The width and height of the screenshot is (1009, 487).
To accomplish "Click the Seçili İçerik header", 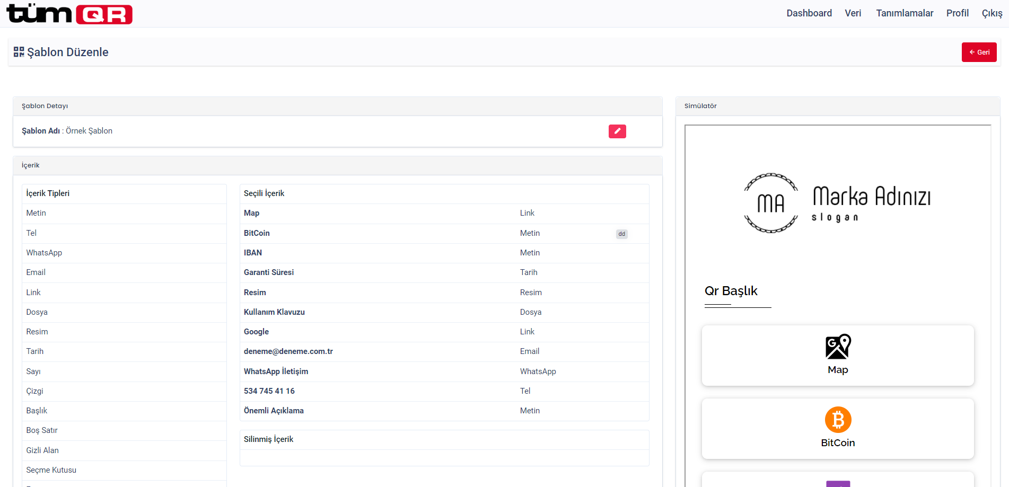I will pos(444,193).
